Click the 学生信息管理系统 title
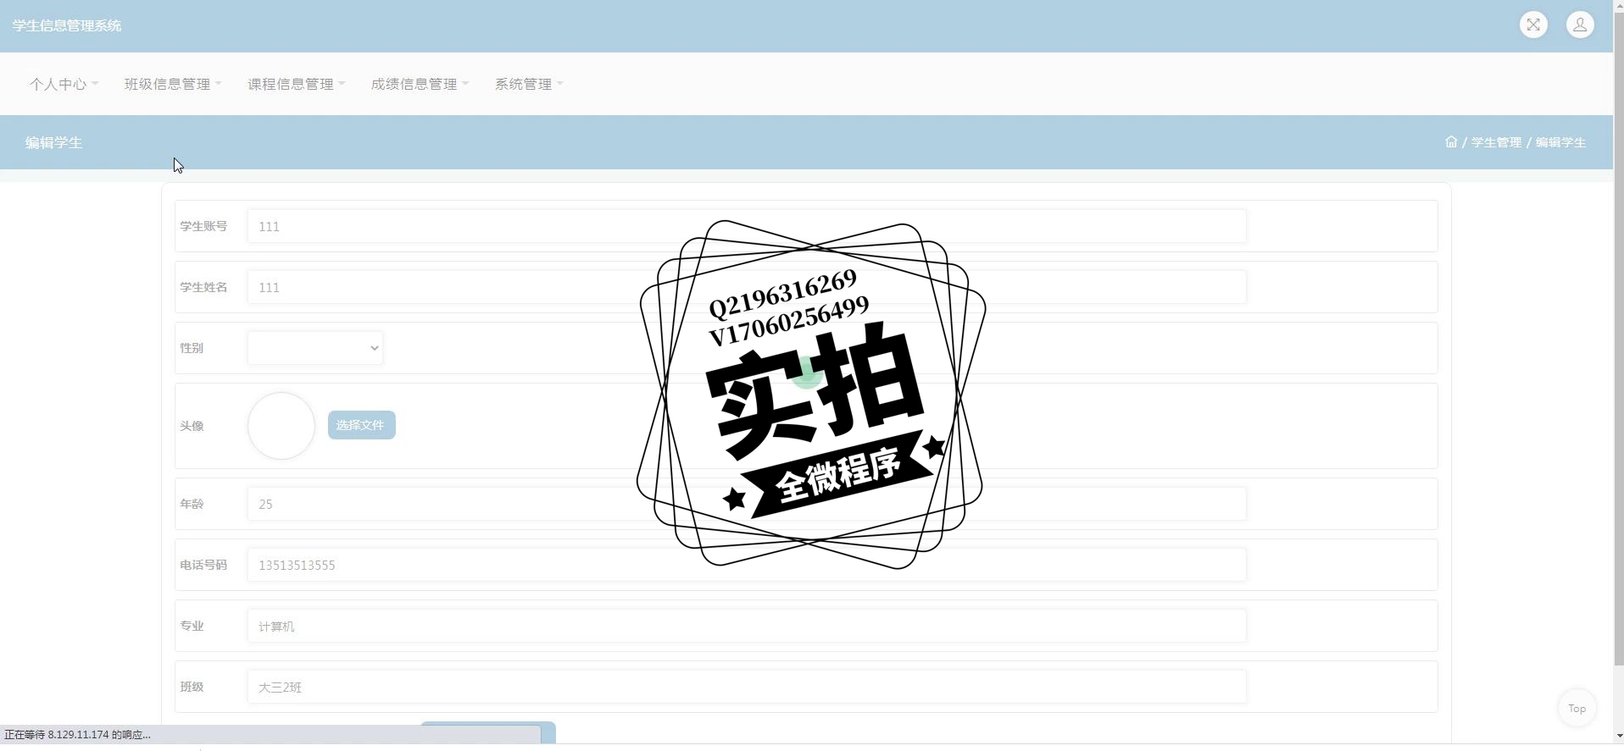The image size is (1624, 751). [67, 25]
